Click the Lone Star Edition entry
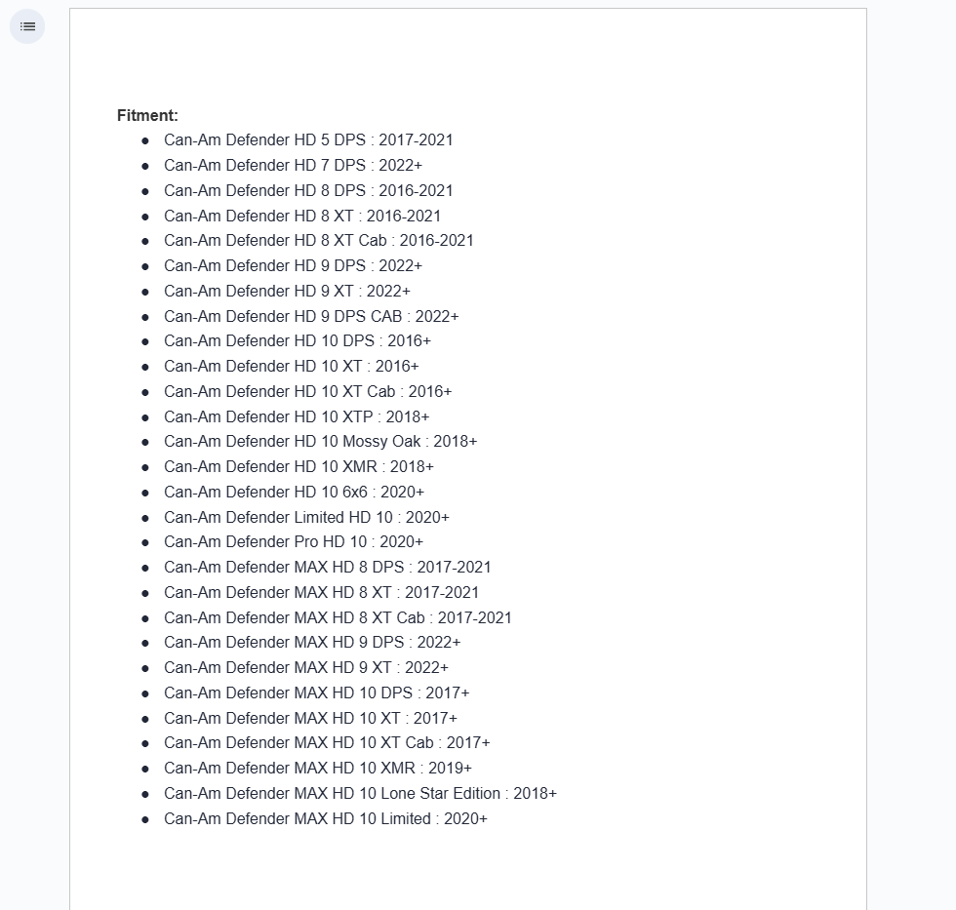The image size is (956, 910). point(360,794)
